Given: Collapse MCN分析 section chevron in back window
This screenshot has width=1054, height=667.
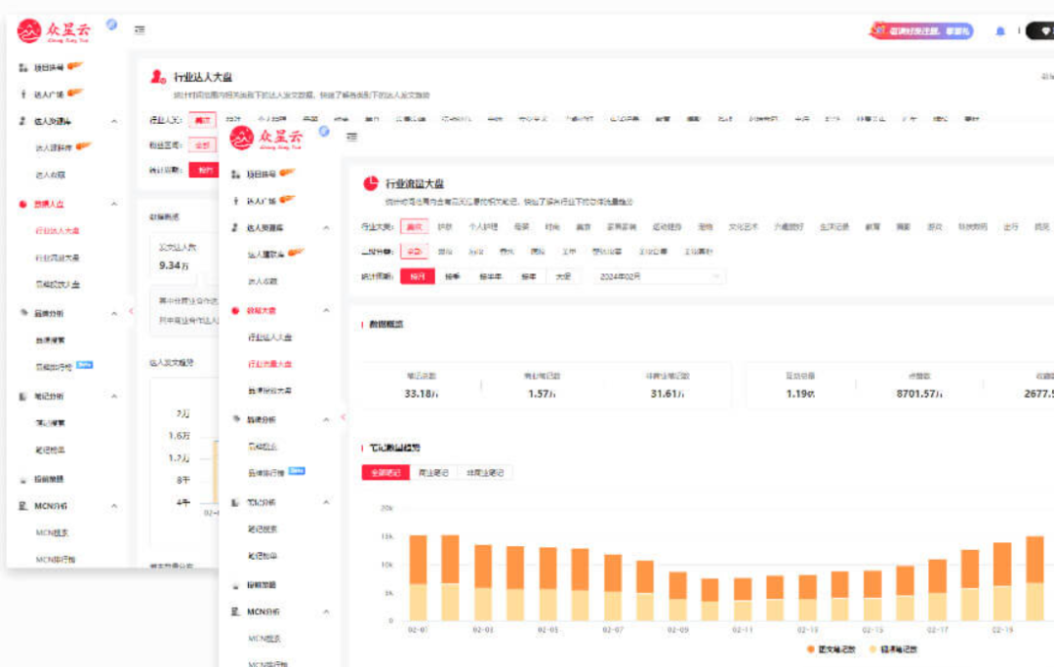Looking at the screenshot, I should pos(113,506).
